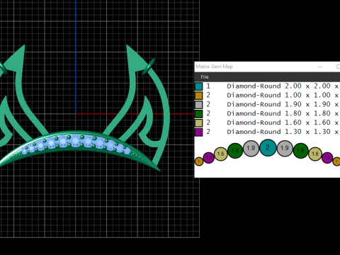Click the orange swatch for 1.00 diamond
The image size is (340, 255).
(x=199, y=96)
